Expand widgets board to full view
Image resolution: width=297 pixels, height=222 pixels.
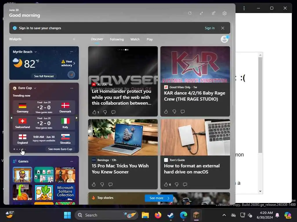(x=201, y=13)
